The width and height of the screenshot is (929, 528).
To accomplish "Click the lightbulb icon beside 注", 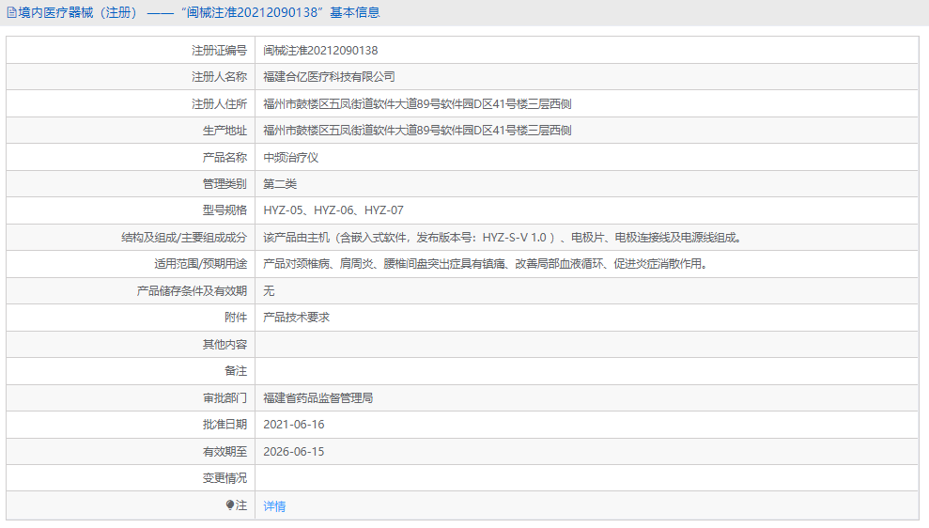I will pyautogui.click(x=230, y=505).
